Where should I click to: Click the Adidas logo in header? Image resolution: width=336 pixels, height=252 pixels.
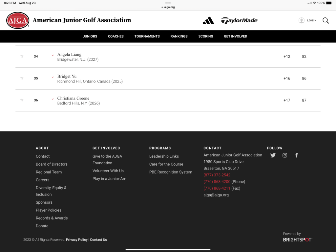(208, 20)
